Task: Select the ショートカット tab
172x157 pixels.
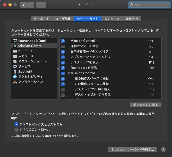Action: [x=88, y=19]
